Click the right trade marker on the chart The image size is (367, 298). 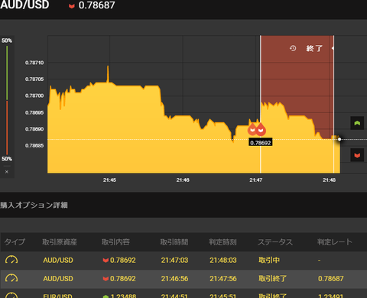(261, 129)
